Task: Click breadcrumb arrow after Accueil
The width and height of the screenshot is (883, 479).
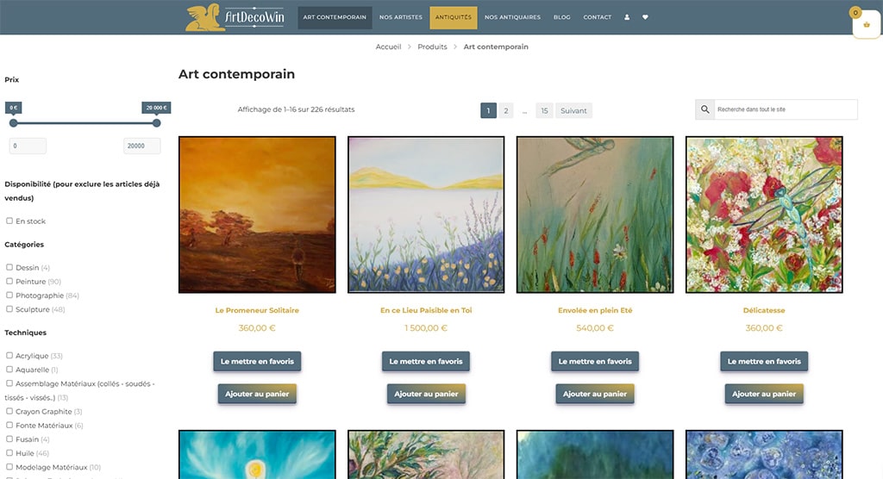Action: pyautogui.click(x=410, y=47)
